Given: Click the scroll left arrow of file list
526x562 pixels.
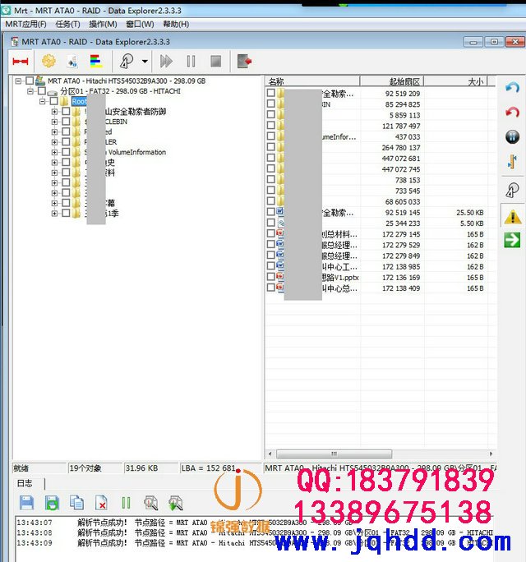Looking at the screenshot, I should tap(270, 454).
